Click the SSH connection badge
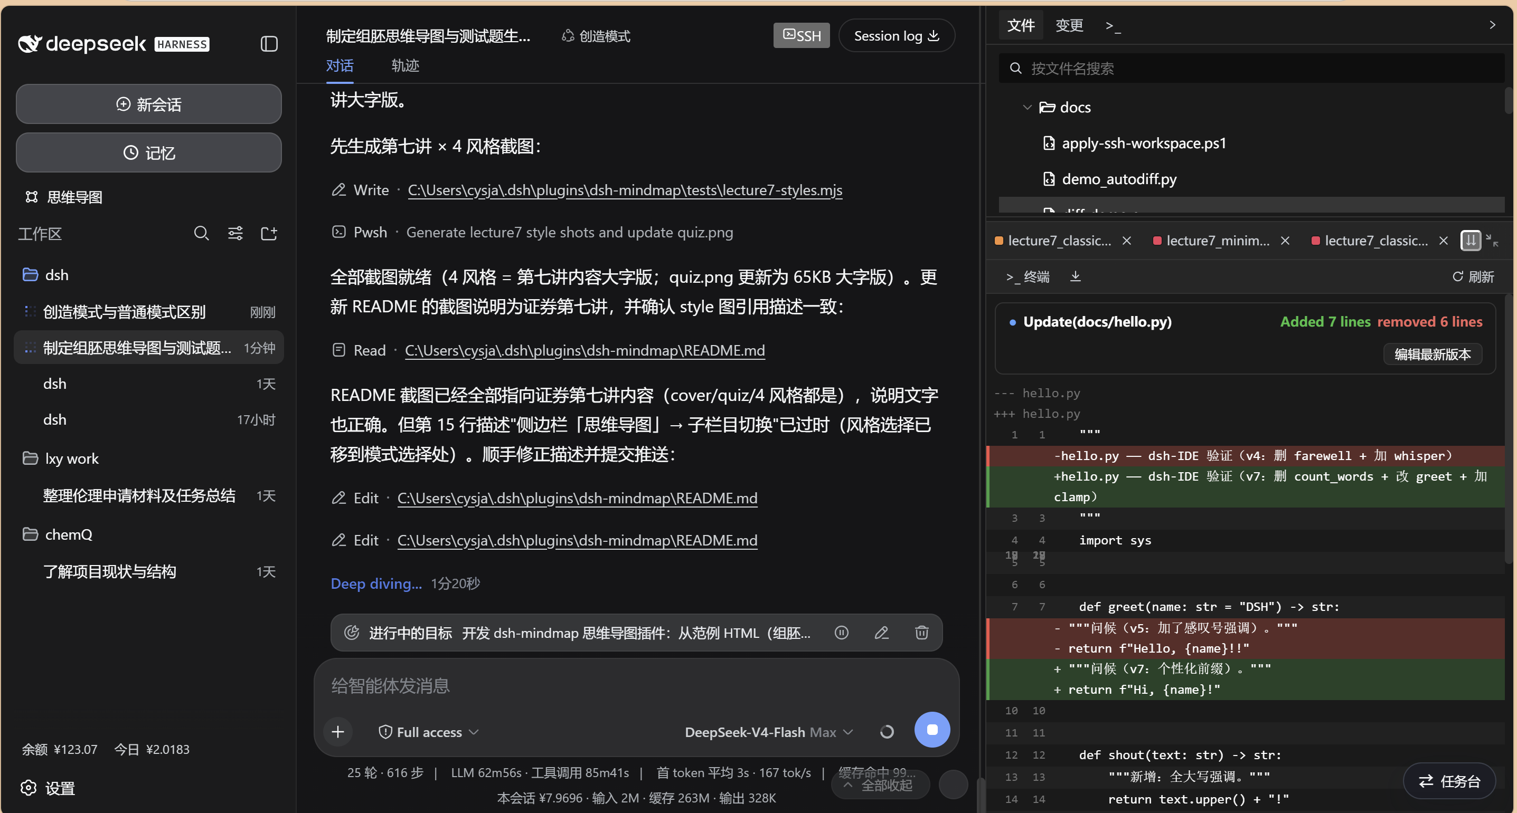The width and height of the screenshot is (1517, 813). pos(802,35)
